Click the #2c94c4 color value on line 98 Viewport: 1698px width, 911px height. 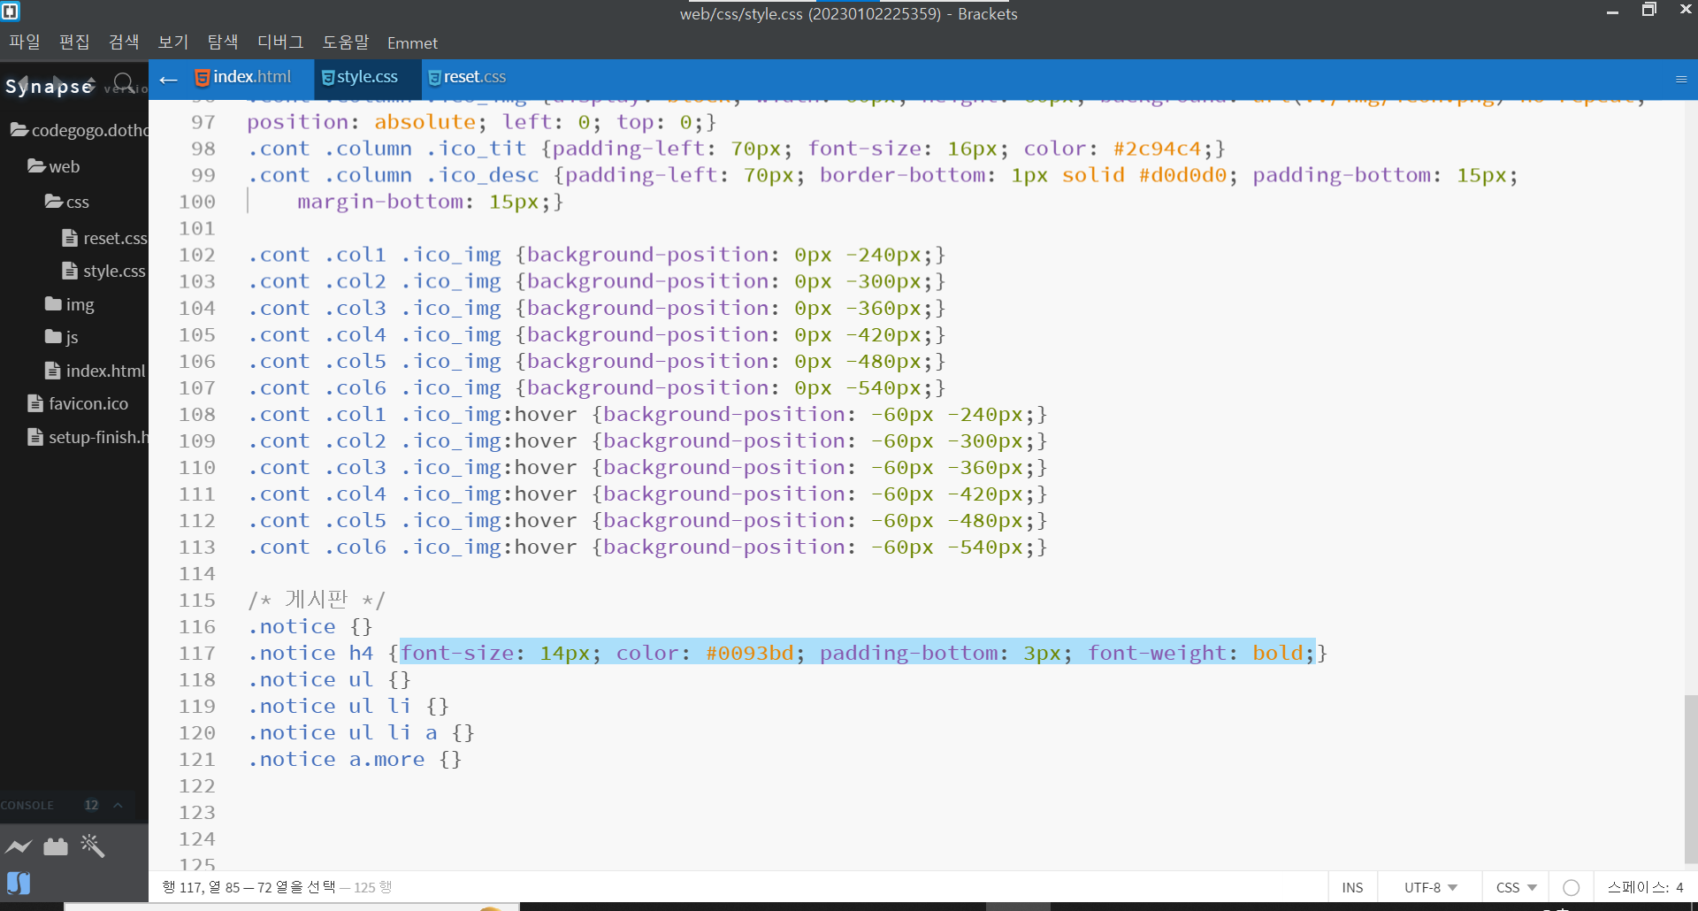point(1157,149)
